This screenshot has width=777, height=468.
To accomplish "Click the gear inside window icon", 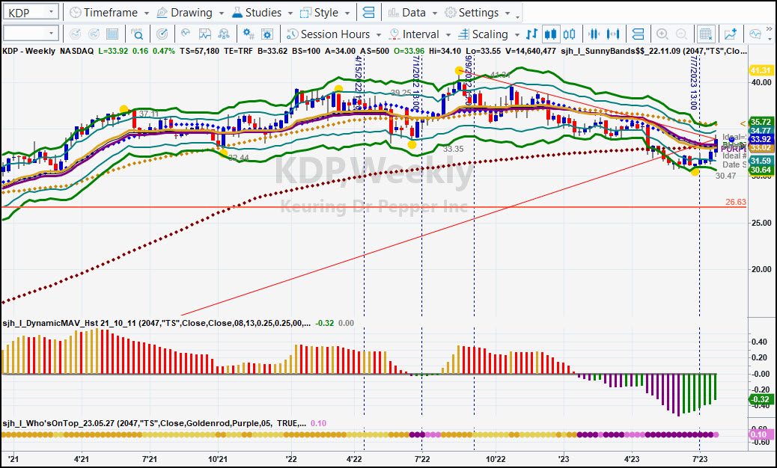I will [x=267, y=34].
